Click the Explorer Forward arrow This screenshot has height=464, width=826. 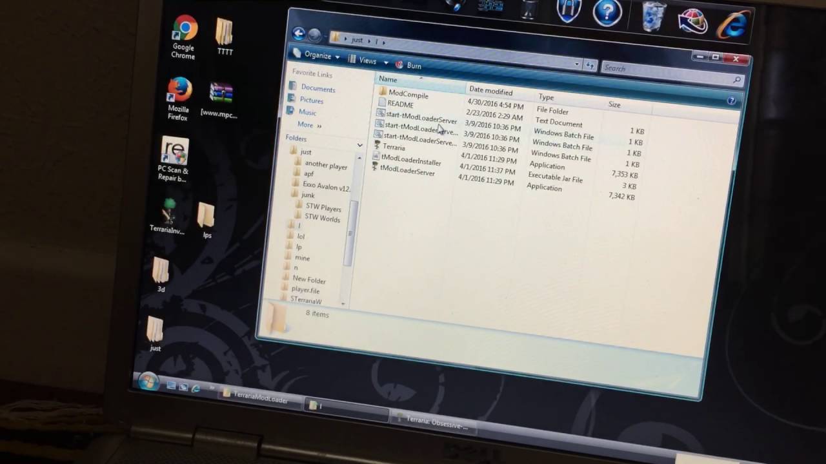click(x=314, y=35)
